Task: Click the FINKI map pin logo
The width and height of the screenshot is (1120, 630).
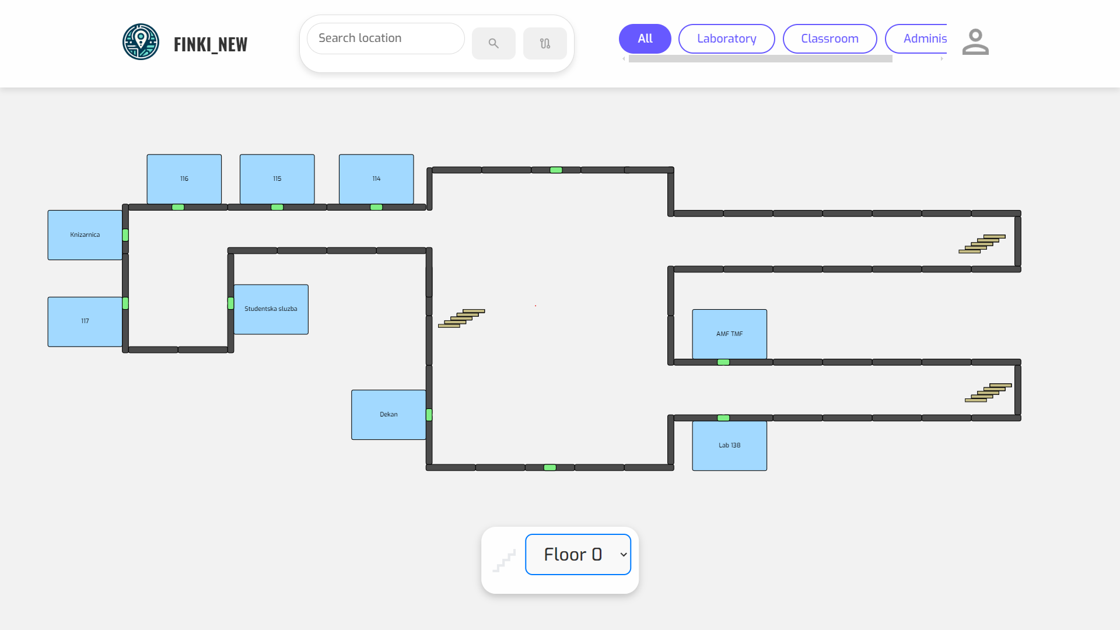Action: coord(141,42)
